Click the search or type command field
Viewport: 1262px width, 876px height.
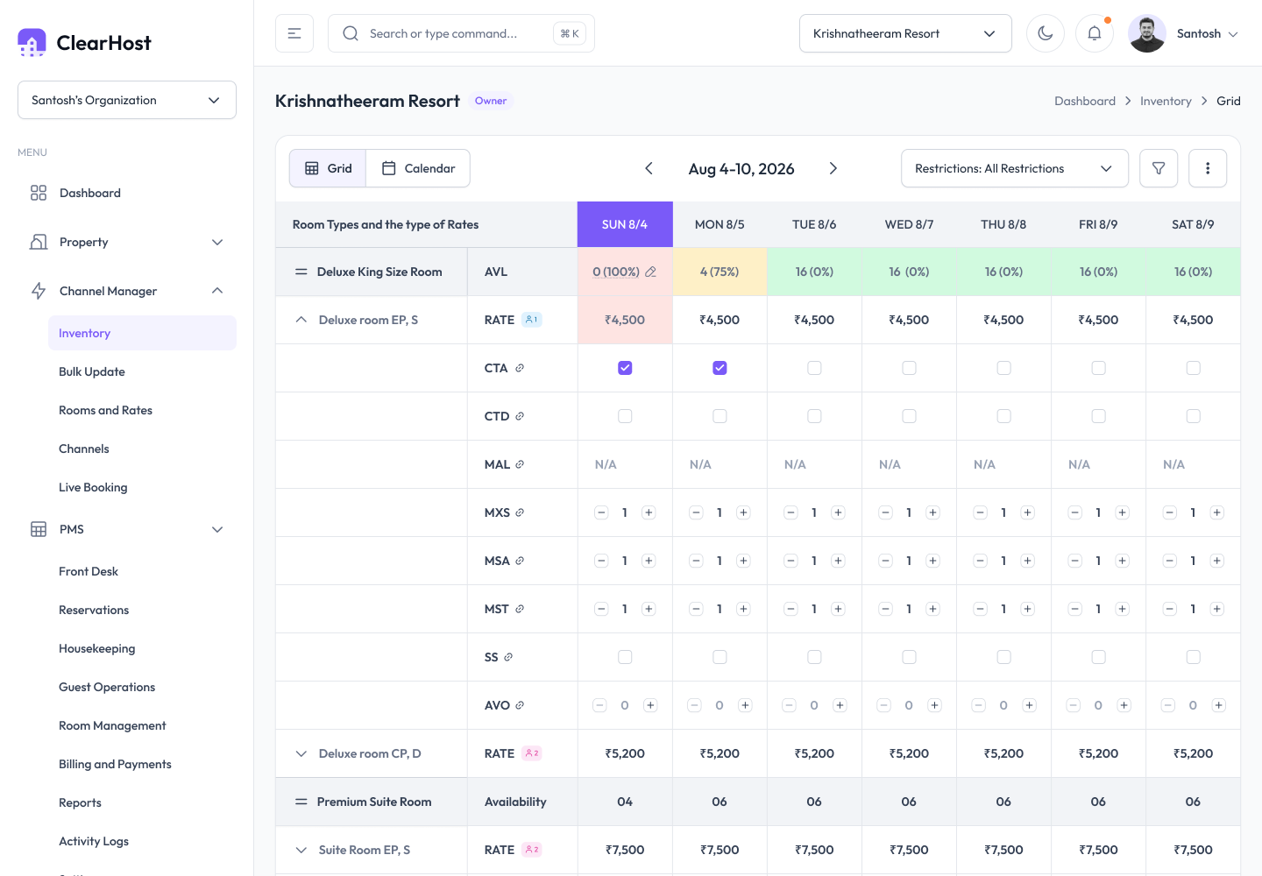click(x=461, y=33)
